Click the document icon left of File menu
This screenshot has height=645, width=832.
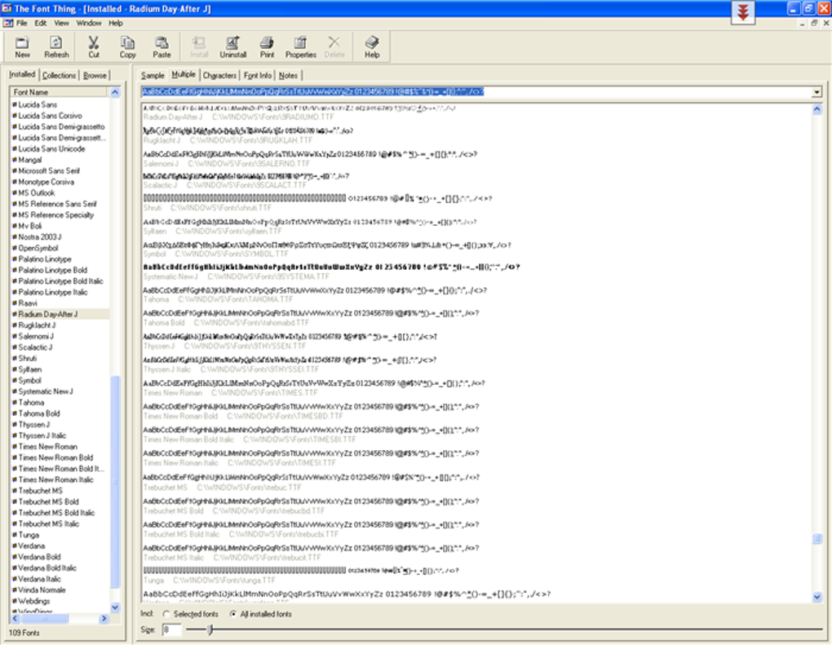tap(8, 24)
